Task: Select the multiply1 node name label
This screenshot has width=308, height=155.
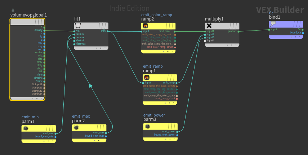Action: [x=214, y=19]
